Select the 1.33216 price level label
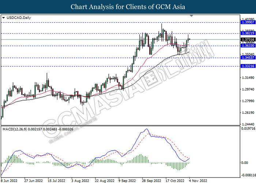Screen dimensions: 256x183 [x=248, y=66]
